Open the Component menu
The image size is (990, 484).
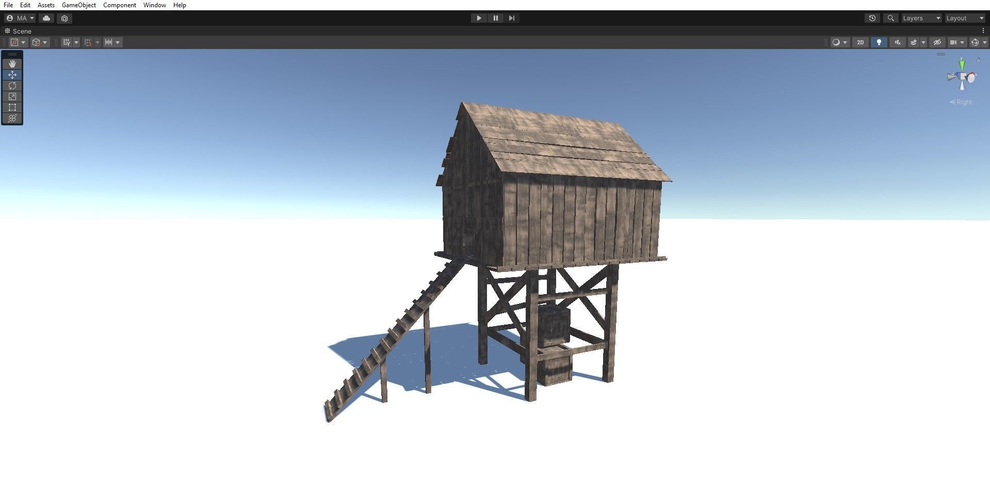[x=120, y=5]
